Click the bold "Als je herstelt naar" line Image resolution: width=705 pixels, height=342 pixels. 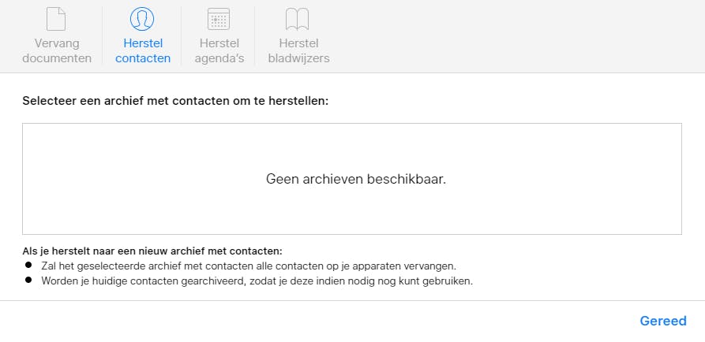tap(152, 251)
